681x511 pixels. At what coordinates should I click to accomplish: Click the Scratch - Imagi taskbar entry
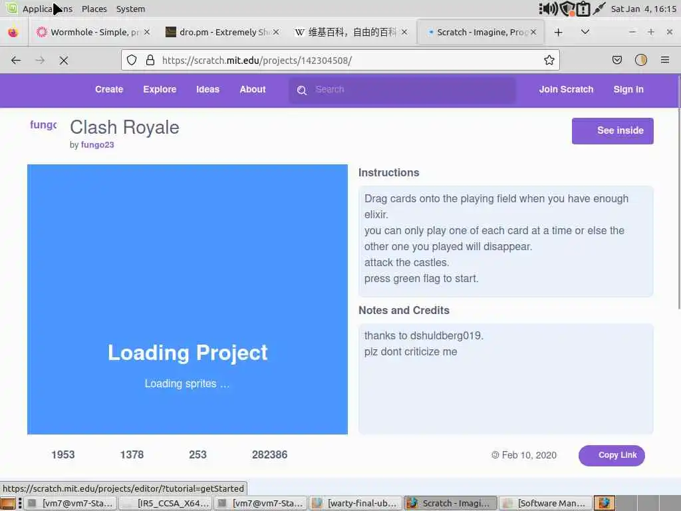451,503
